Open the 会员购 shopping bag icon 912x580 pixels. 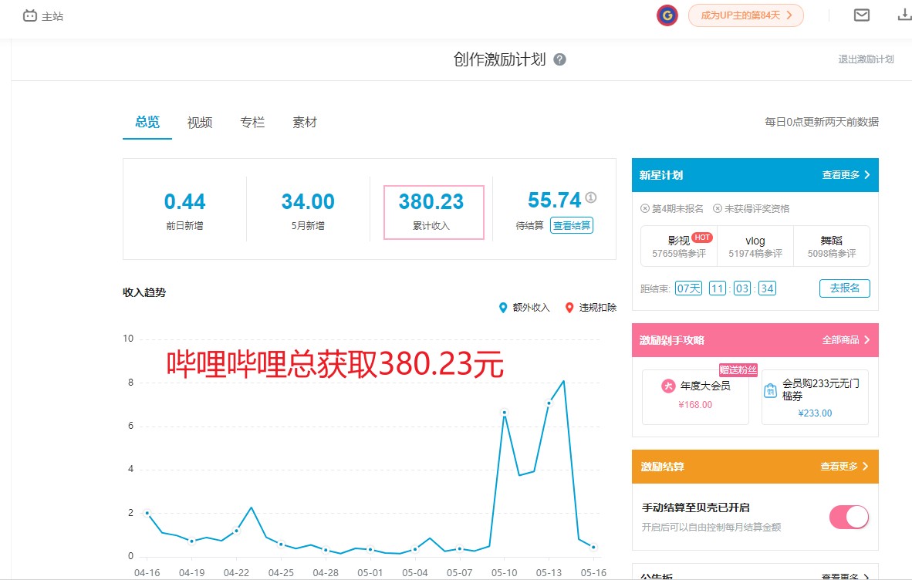click(x=770, y=390)
